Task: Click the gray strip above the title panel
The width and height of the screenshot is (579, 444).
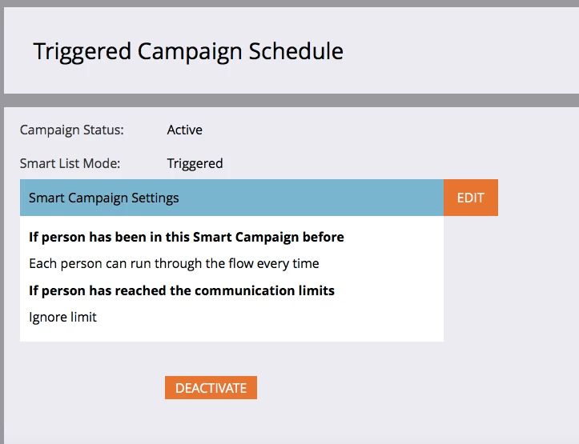Action: pos(290,3)
